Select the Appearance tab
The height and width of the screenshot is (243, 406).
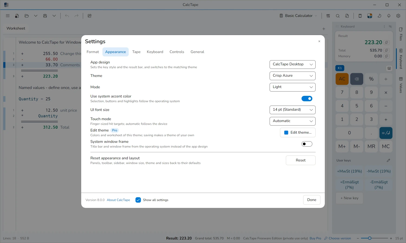click(116, 52)
